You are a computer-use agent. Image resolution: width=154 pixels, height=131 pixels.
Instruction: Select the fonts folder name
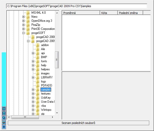tap(44, 61)
